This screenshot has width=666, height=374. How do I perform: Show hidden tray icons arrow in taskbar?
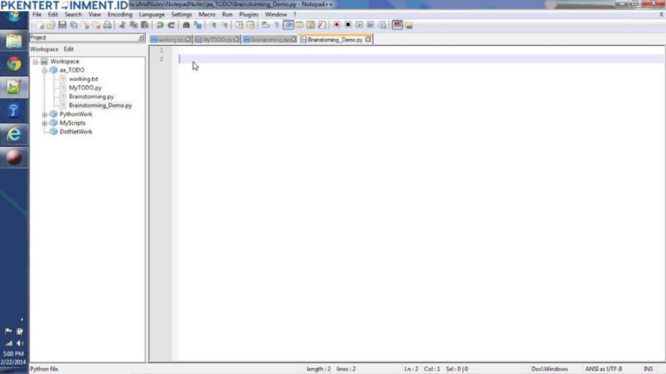pyautogui.click(x=22, y=319)
